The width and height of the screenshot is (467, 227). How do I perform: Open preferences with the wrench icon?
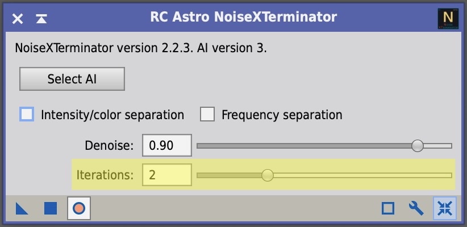click(416, 208)
